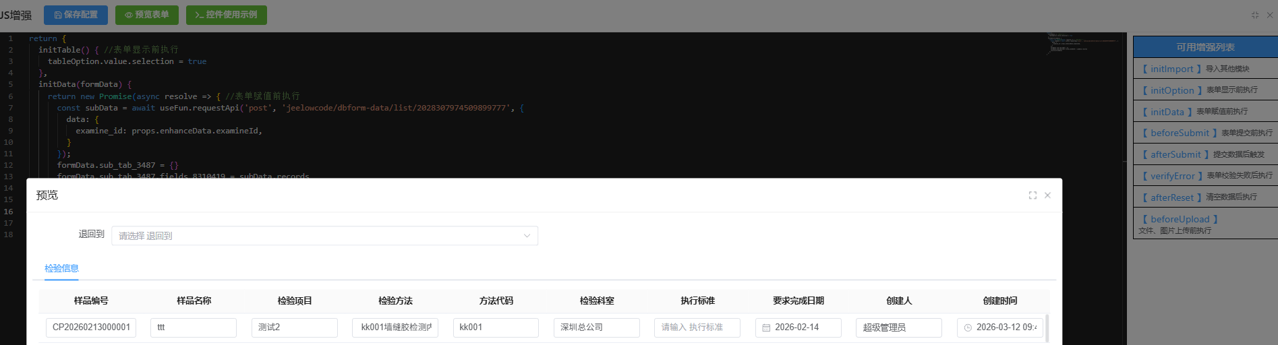Click the chevron arrow of 退回到 select

tap(527, 236)
